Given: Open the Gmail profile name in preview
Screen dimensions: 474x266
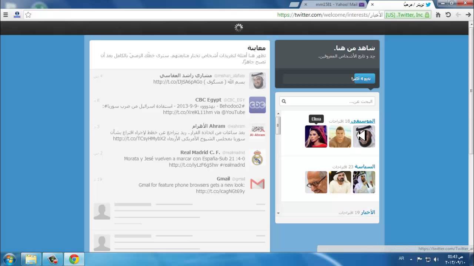Looking at the screenshot, I should coord(223,179).
